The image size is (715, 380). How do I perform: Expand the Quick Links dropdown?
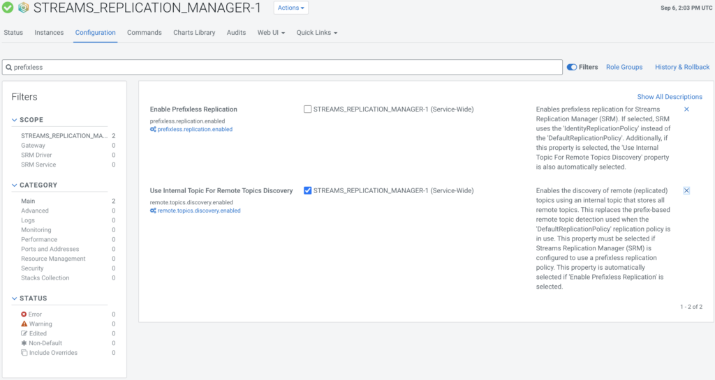click(x=316, y=33)
